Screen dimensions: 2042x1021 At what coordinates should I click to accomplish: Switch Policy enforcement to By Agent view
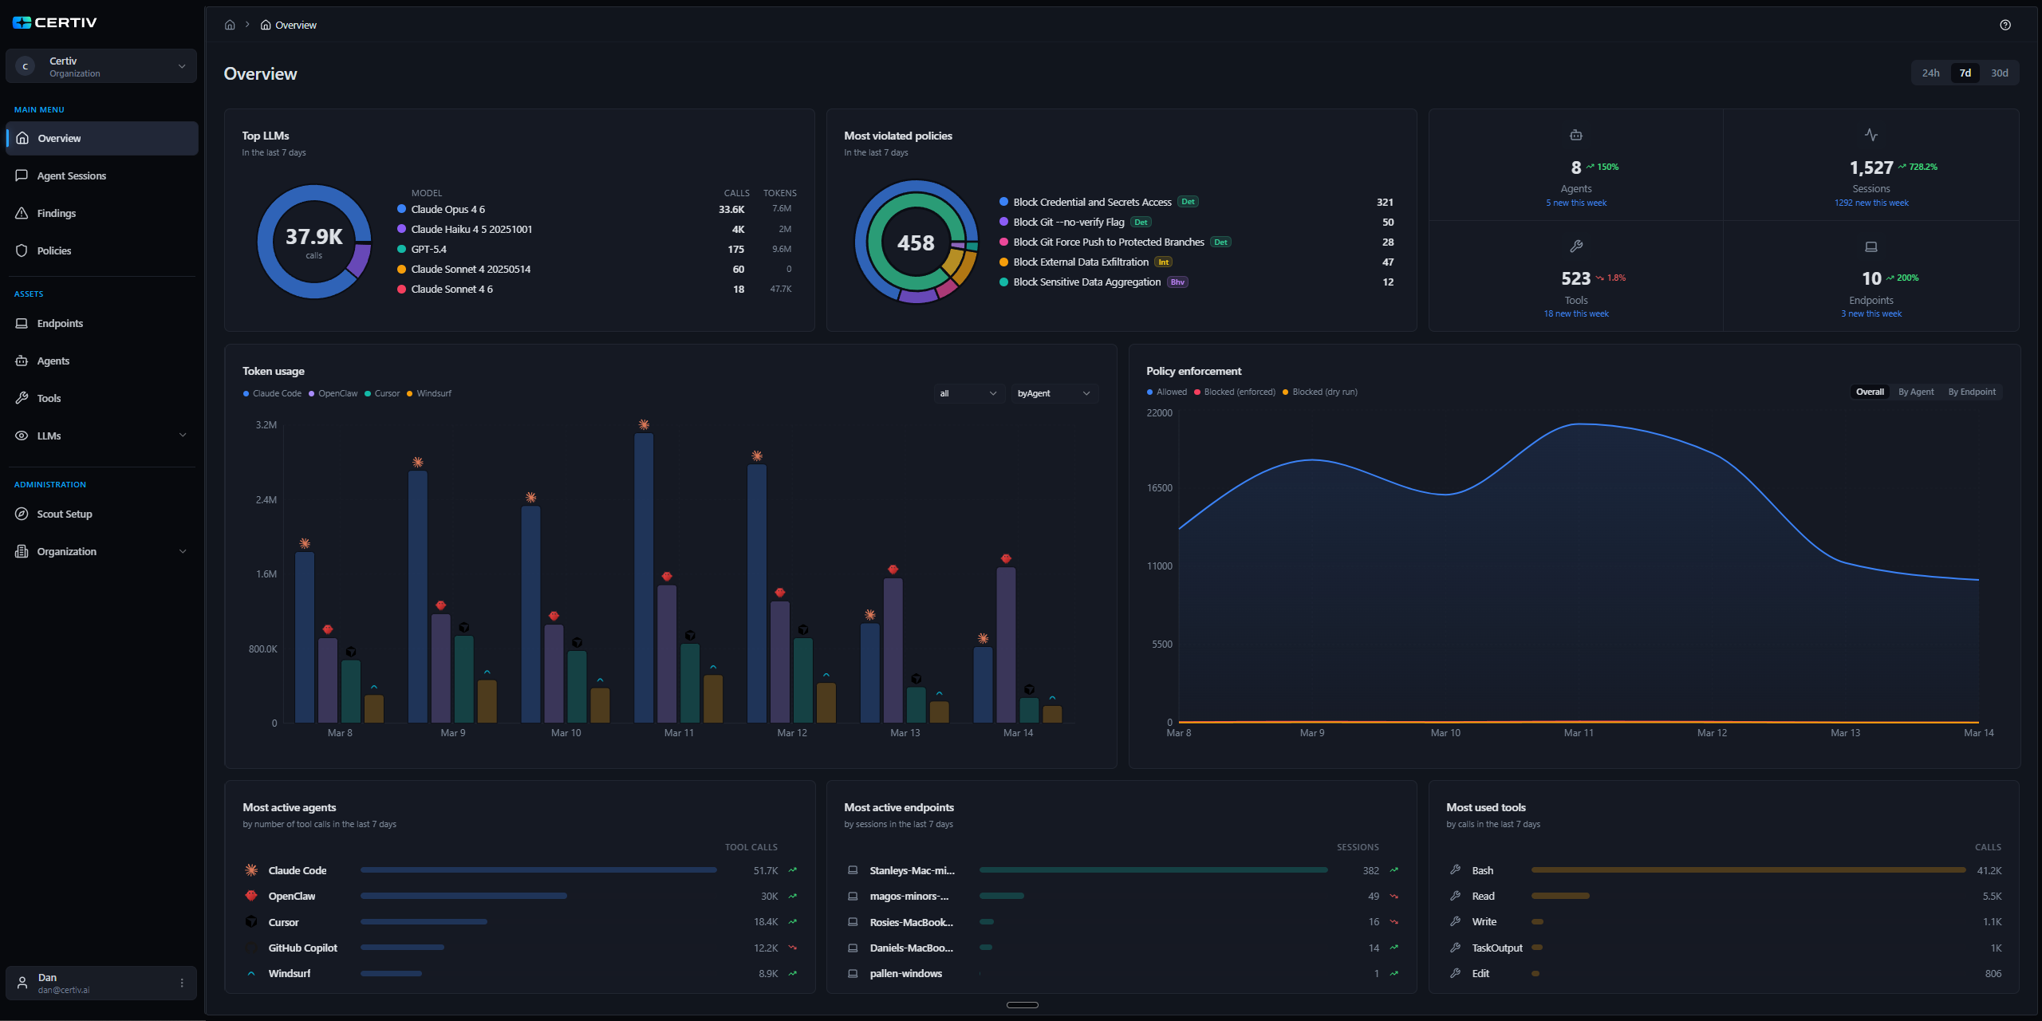(1915, 392)
